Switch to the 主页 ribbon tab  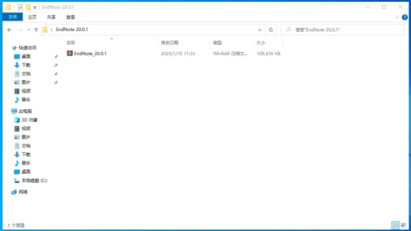(x=32, y=17)
